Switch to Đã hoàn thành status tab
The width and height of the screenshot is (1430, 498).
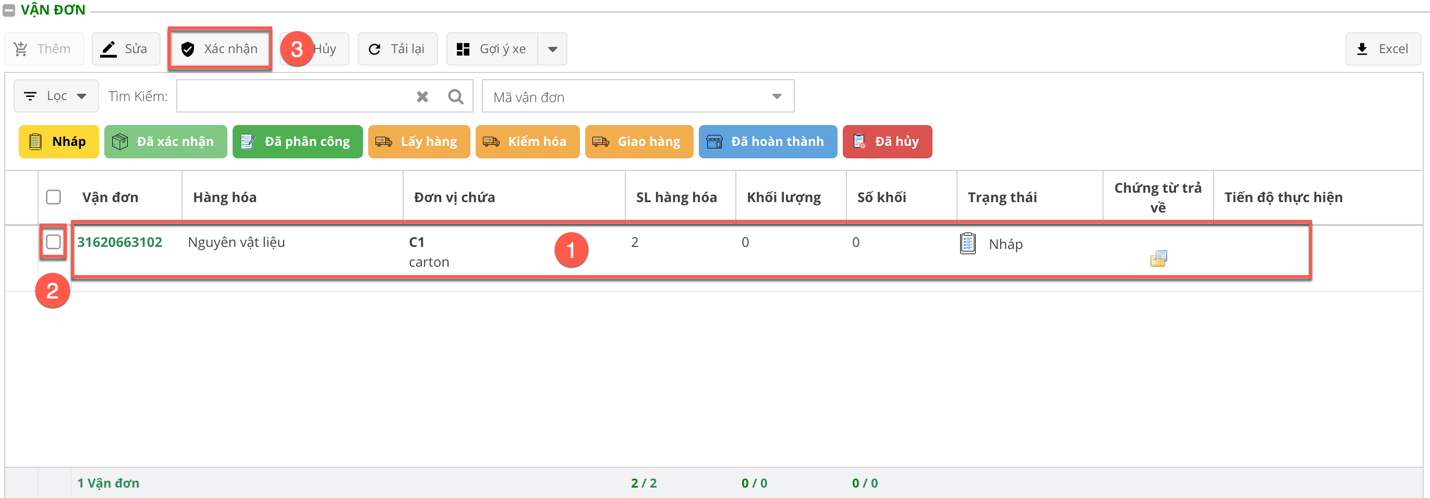click(767, 141)
